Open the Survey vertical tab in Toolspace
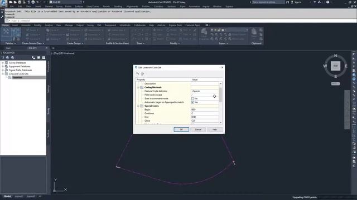357x200 pixels. (x=49, y=111)
